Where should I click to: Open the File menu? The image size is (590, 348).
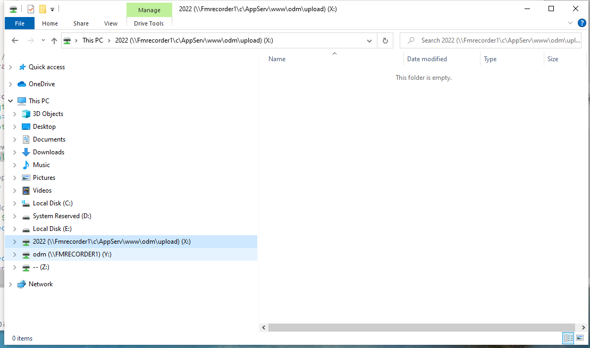pos(20,23)
